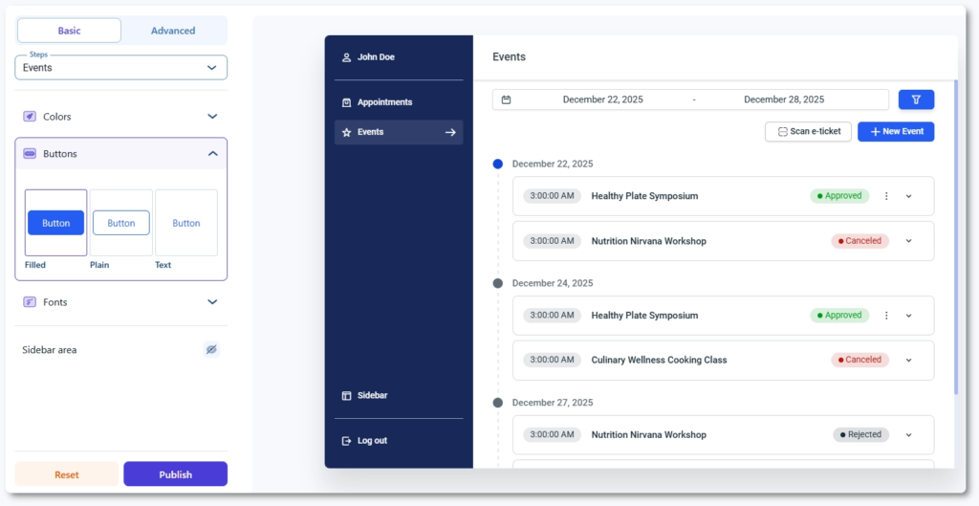Click the Appointments calendar icon
The image size is (979, 506).
[346, 102]
